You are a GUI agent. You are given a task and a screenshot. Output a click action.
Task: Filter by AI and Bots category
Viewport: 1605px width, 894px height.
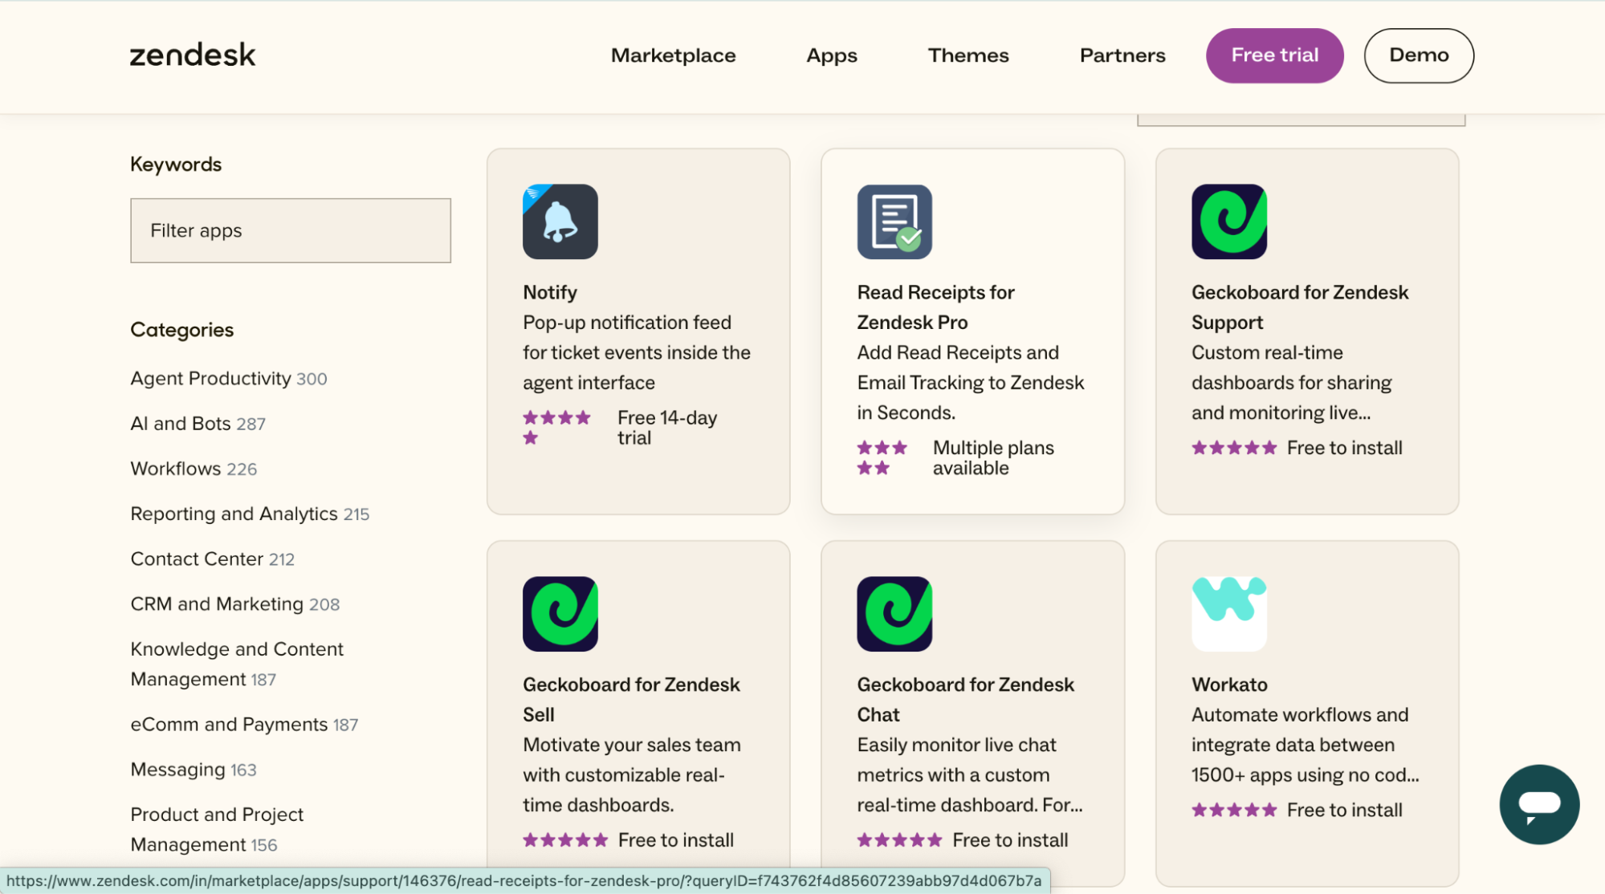coord(198,423)
